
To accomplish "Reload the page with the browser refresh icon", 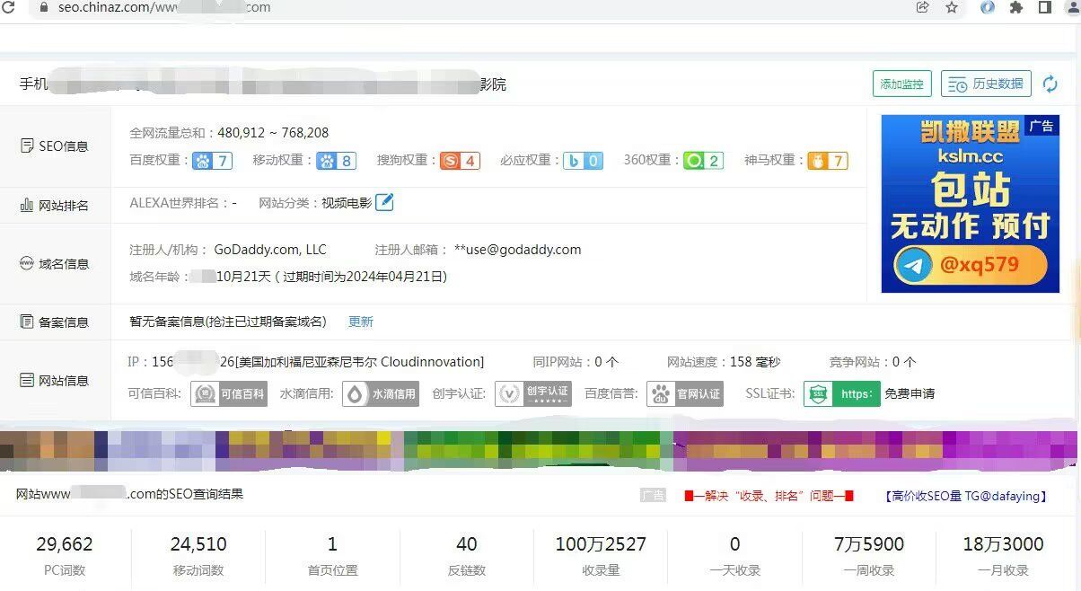I will point(8,7).
